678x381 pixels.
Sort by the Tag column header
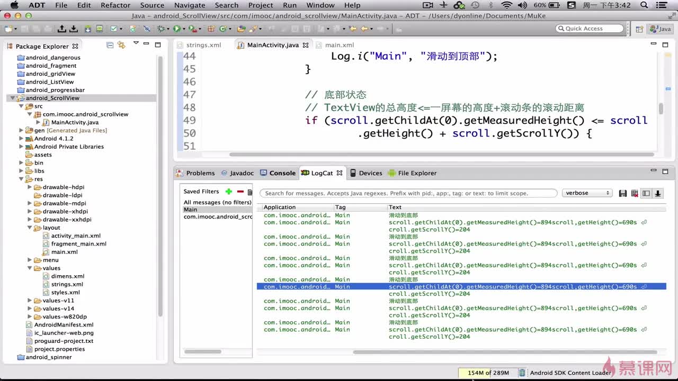(360, 207)
